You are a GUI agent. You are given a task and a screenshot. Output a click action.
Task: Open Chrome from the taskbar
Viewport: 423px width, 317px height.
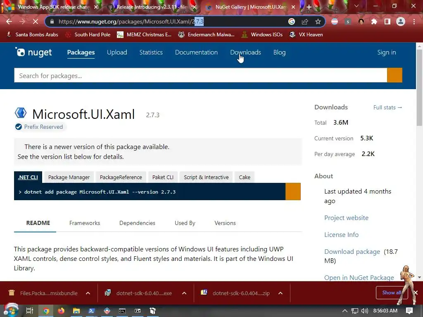(46, 311)
